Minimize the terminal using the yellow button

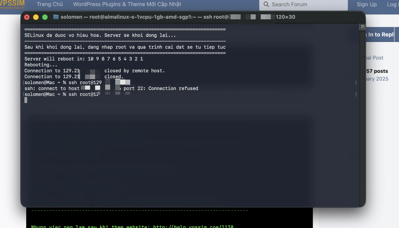[x=36, y=17]
